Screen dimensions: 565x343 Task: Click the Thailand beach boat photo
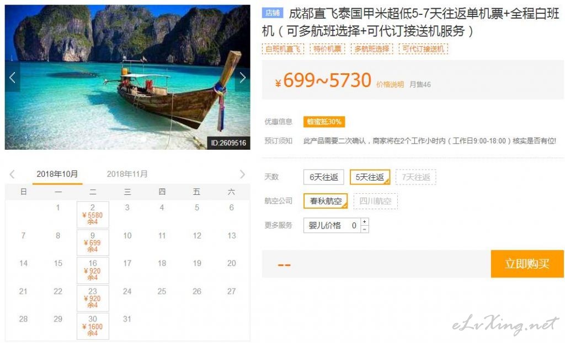(x=127, y=77)
